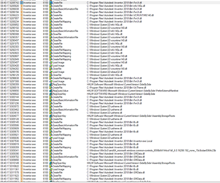Click the Inventor process icon in row 08:40:17,8290102
The width and height of the screenshot is (220, 183).
[22, 28]
